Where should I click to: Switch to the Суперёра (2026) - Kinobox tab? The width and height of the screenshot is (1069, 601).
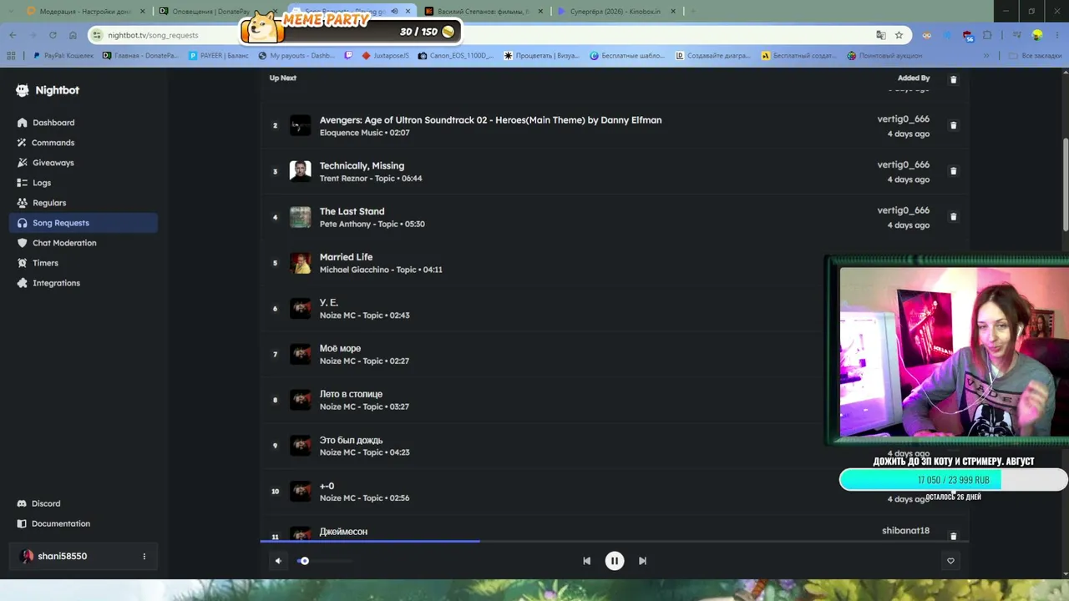click(617, 12)
